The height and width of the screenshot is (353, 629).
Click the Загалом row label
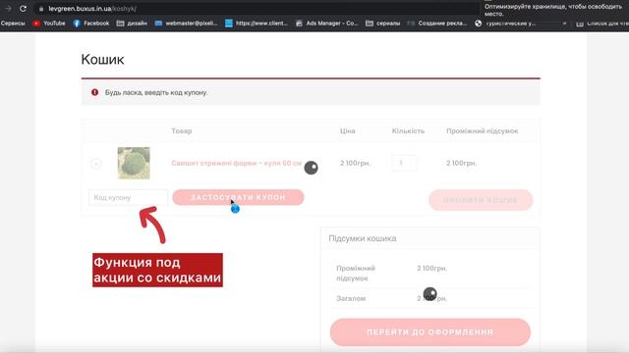pos(351,298)
